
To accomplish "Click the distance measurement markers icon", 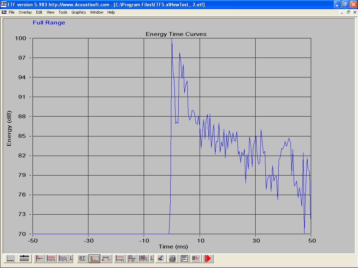I will tap(106, 259).
